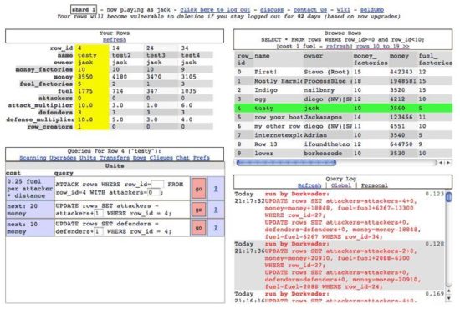Select the highlighted 'testy' name cell in Your Rows
The width and height of the screenshot is (460, 309).
click(x=92, y=55)
